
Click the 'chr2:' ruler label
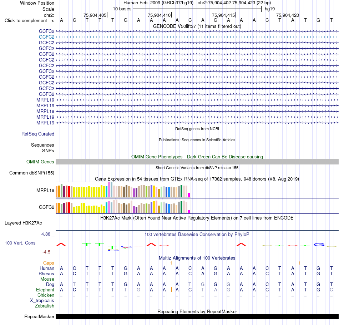point(49,15)
